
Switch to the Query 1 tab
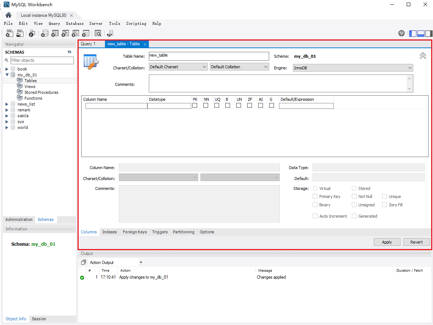pyautogui.click(x=89, y=44)
